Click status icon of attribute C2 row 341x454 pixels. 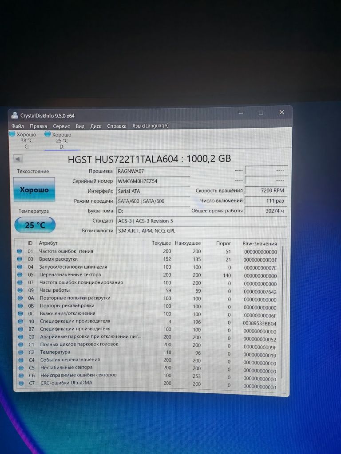point(20,352)
